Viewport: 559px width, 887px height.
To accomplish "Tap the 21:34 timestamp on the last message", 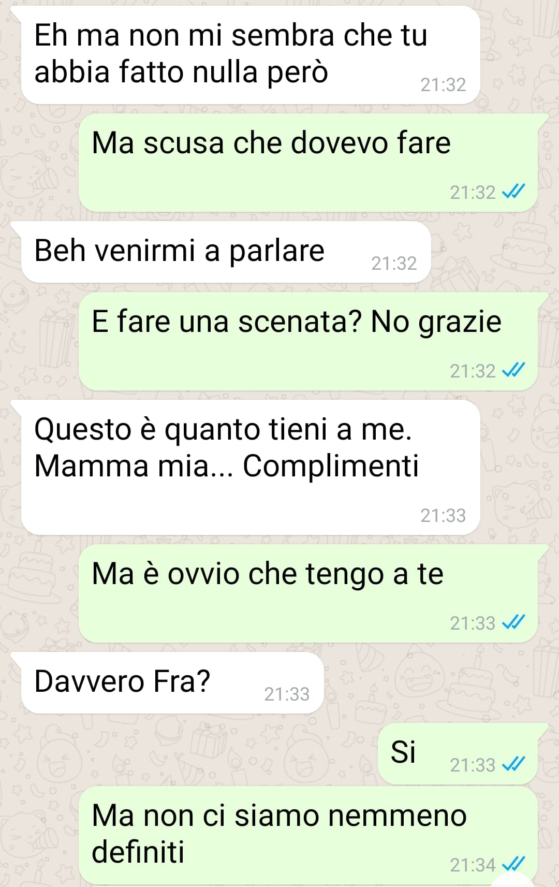I will 473,865.
